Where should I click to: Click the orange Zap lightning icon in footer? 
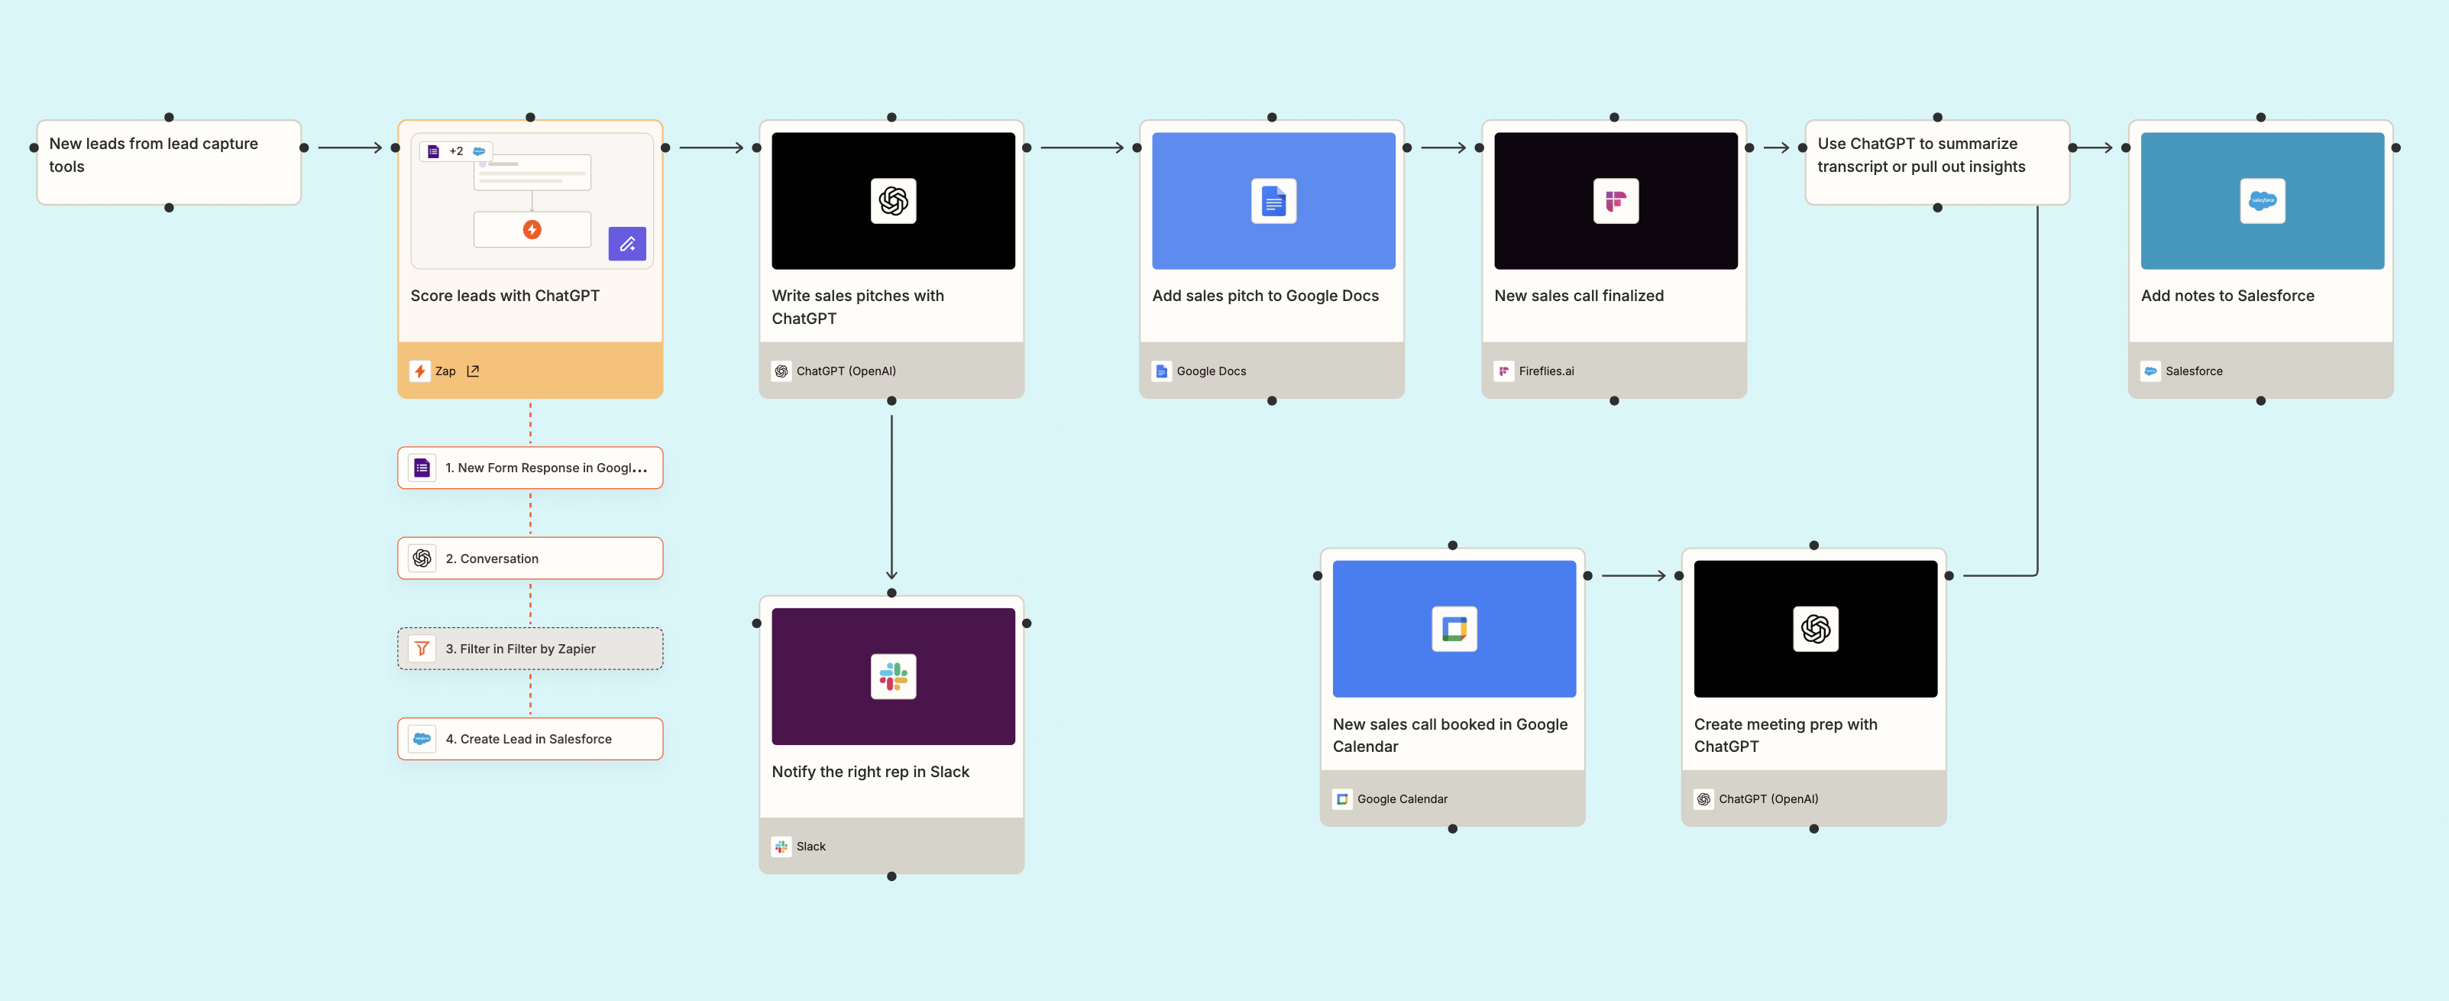420,371
